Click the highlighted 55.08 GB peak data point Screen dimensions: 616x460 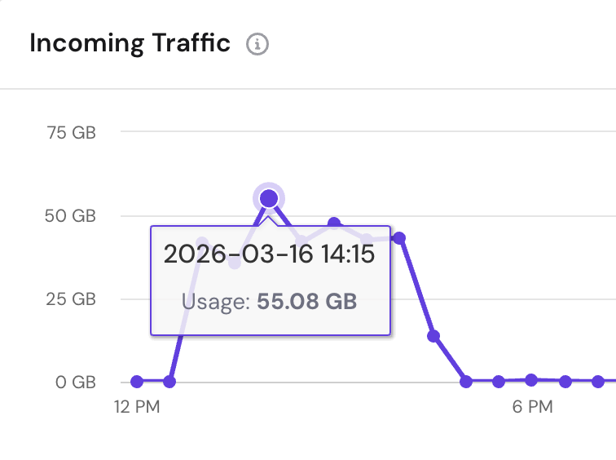[x=269, y=198]
